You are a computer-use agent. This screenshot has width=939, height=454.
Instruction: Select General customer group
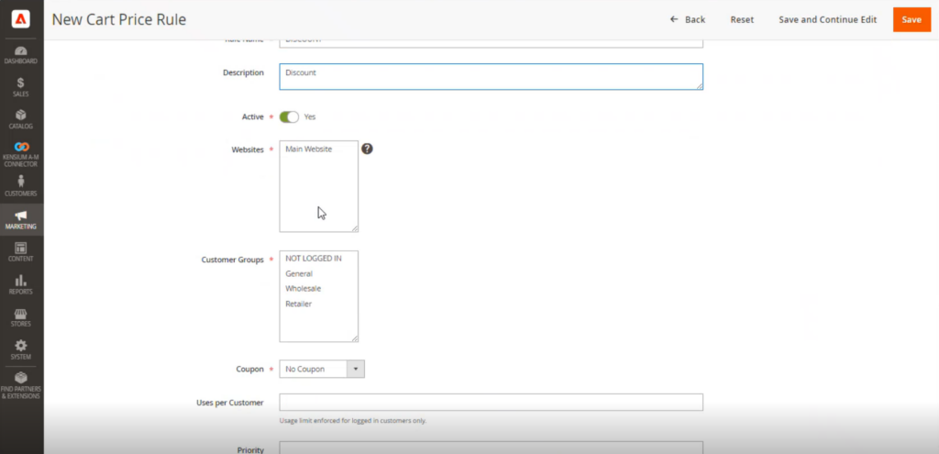click(299, 273)
